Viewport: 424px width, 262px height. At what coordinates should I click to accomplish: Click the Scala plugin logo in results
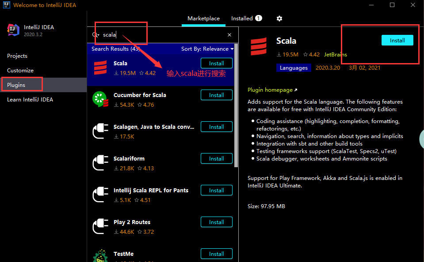100,68
